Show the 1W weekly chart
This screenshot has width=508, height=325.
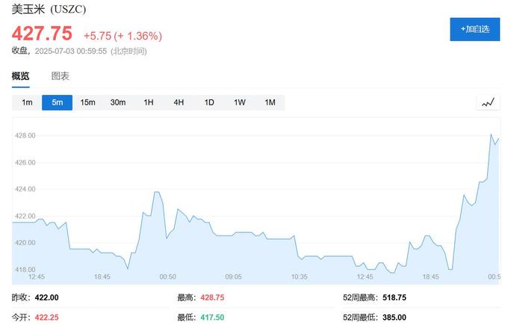[x=239, y=102]
